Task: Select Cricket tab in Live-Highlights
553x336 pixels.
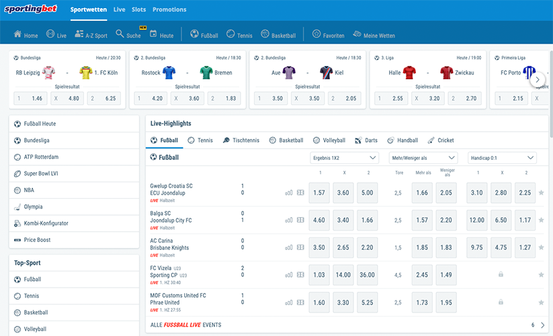Action: [441, 140]
